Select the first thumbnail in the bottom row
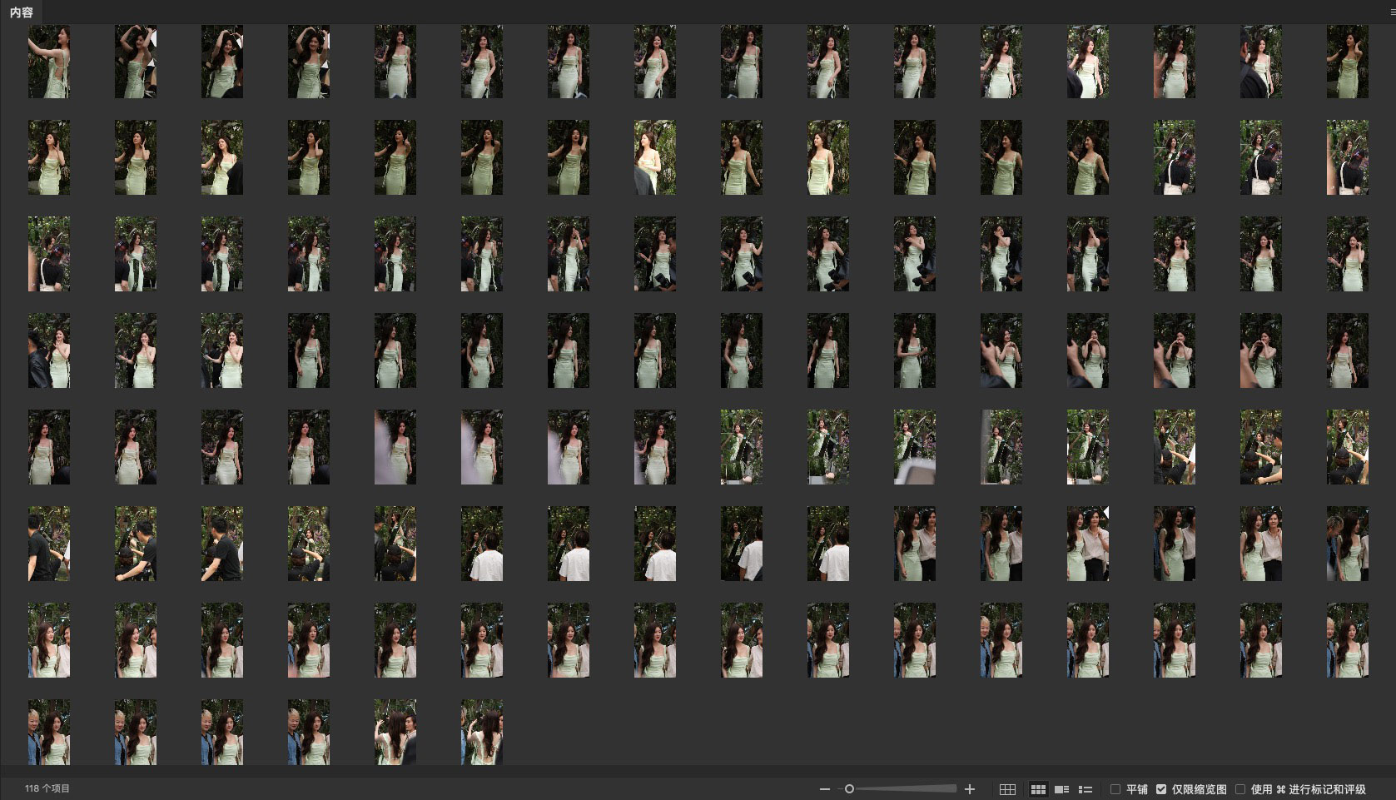This screenshot has width=1396, height=800. click(x=49, y=732)
